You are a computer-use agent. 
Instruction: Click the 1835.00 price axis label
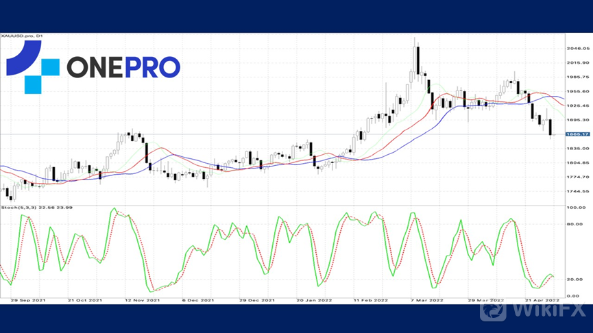click(x=578, y=149)
